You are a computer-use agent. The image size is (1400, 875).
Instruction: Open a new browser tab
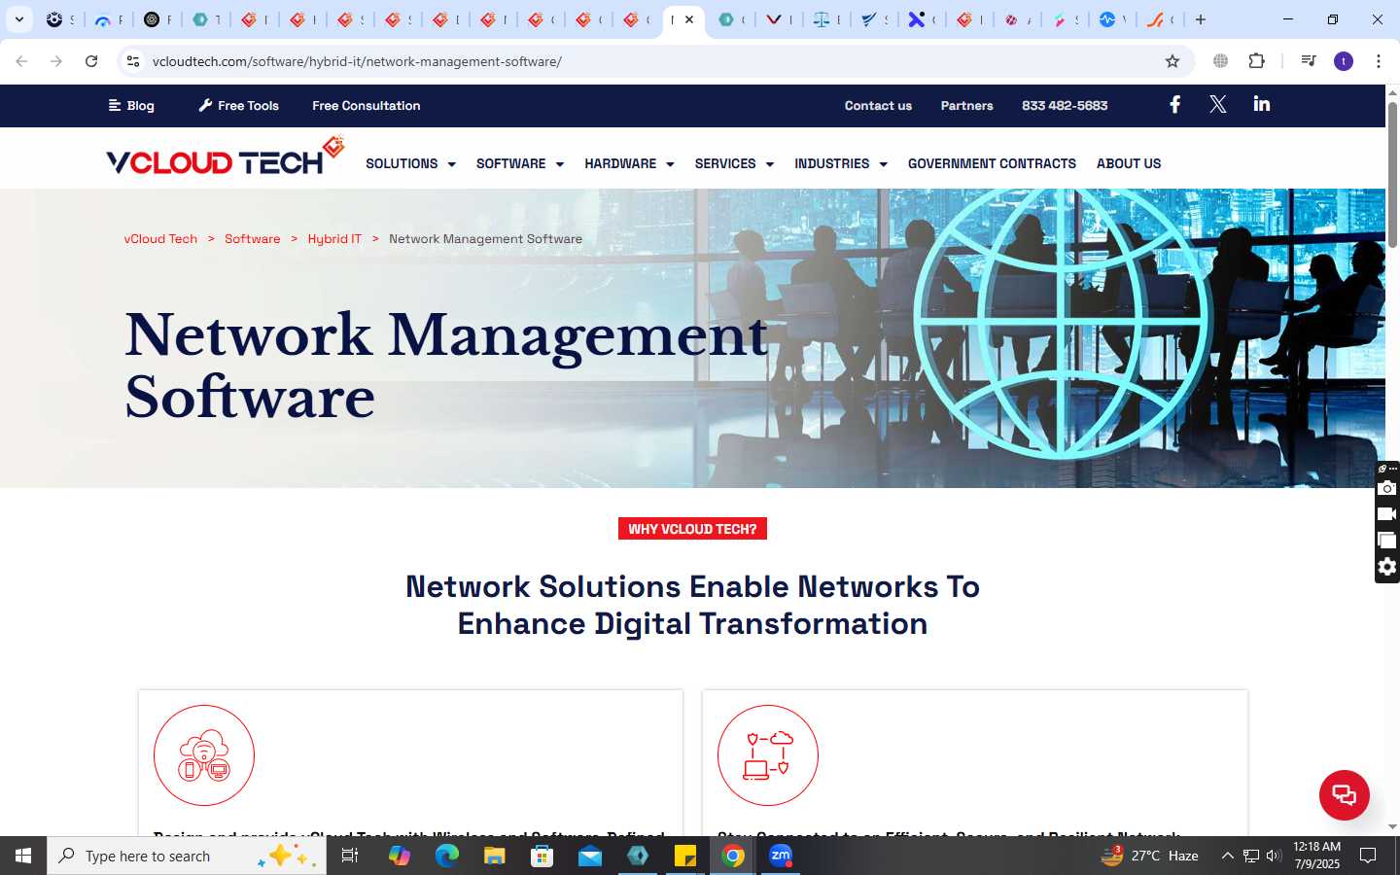click(x=1201, y=19)
